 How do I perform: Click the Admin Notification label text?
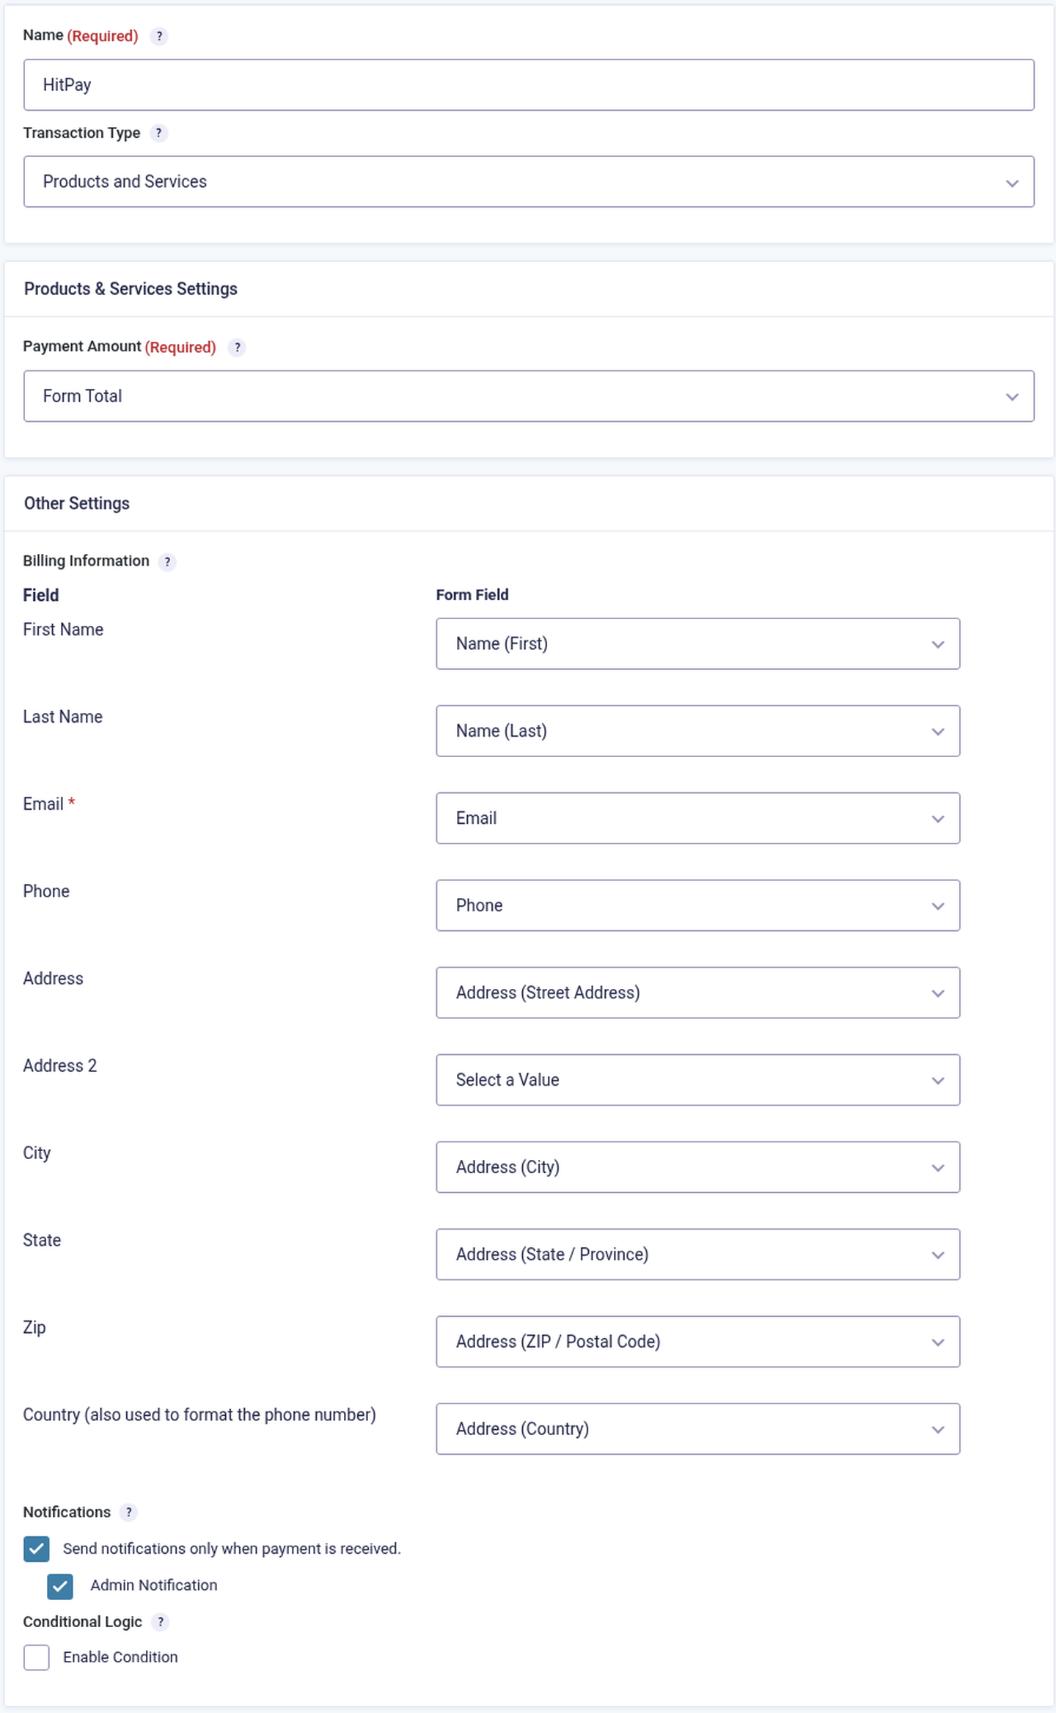[154, 1585]
